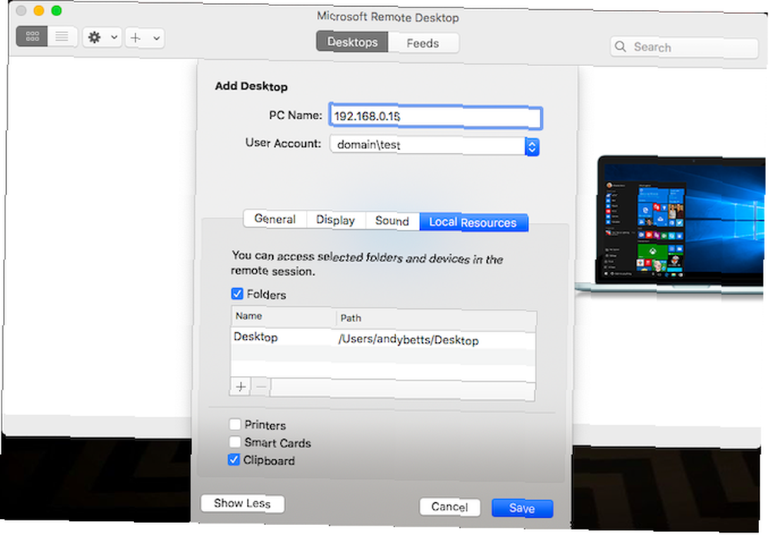Minimize window with the yellow button
The image size is (769, 535).
point(38,10)
